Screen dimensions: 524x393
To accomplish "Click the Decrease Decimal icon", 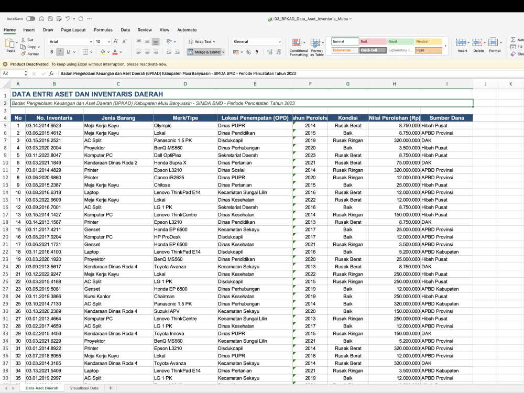I will (278, 52).
